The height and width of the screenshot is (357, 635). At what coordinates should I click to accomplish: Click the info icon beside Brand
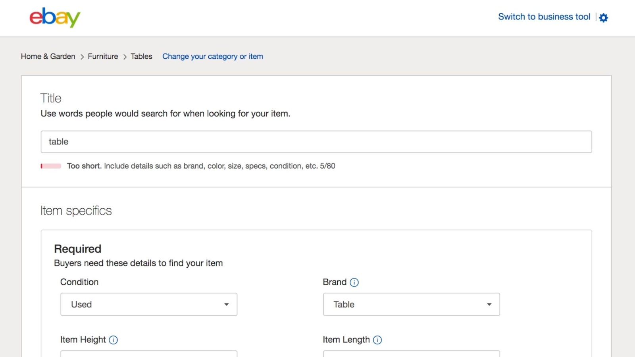(x=354, y=282)
